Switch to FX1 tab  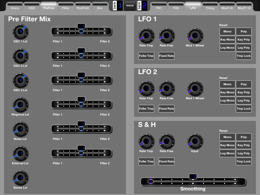point(159,7)
